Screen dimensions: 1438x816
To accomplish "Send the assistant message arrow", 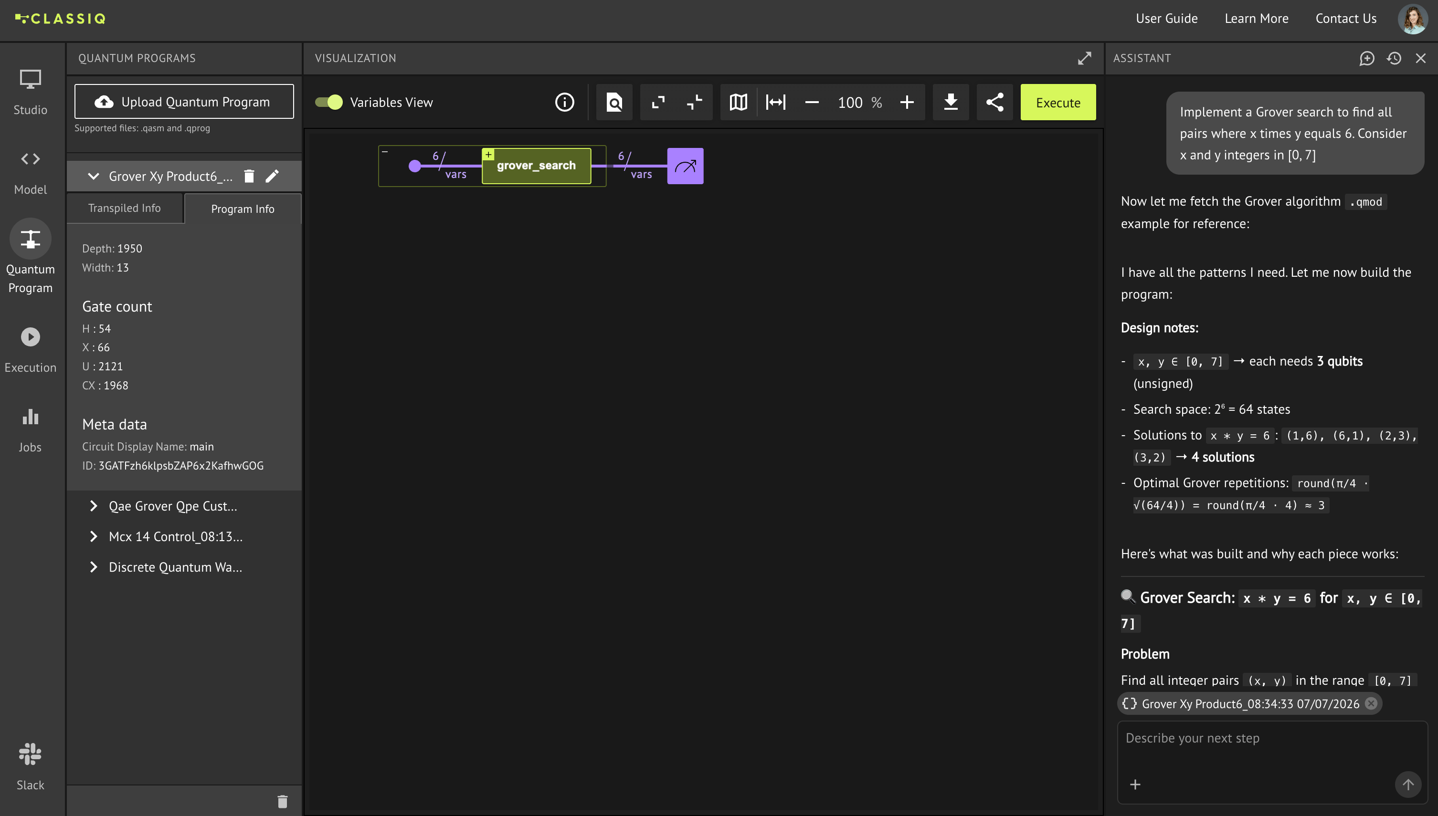I will 1408,784.
